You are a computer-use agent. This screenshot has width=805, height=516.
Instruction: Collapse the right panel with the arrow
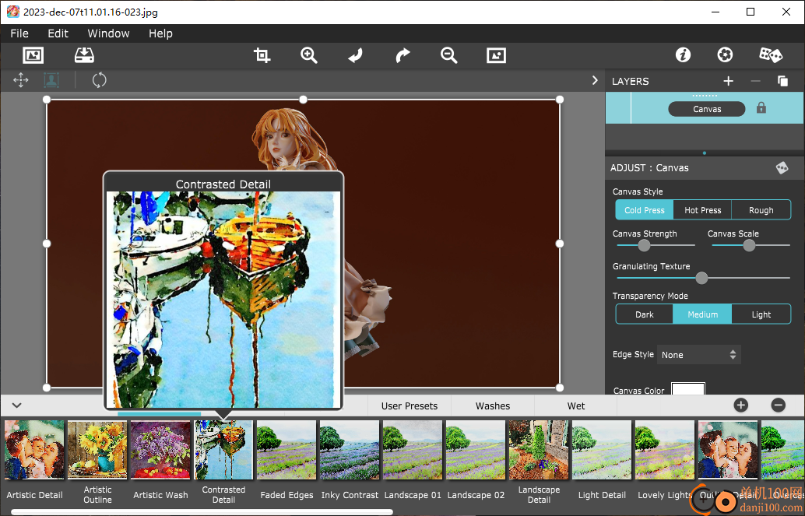(x=595, y=80)
